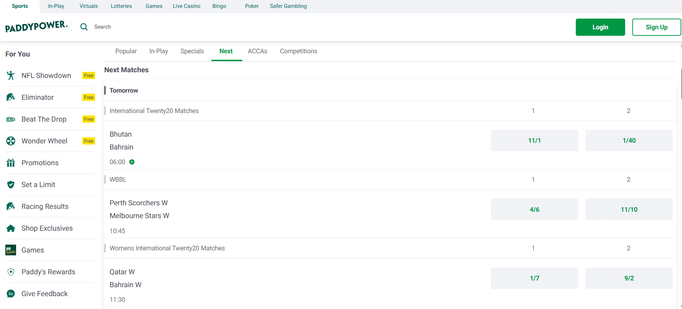Open Set a Limit from the sidebar
Screen dimensions: 682x309
pos(38,185)
